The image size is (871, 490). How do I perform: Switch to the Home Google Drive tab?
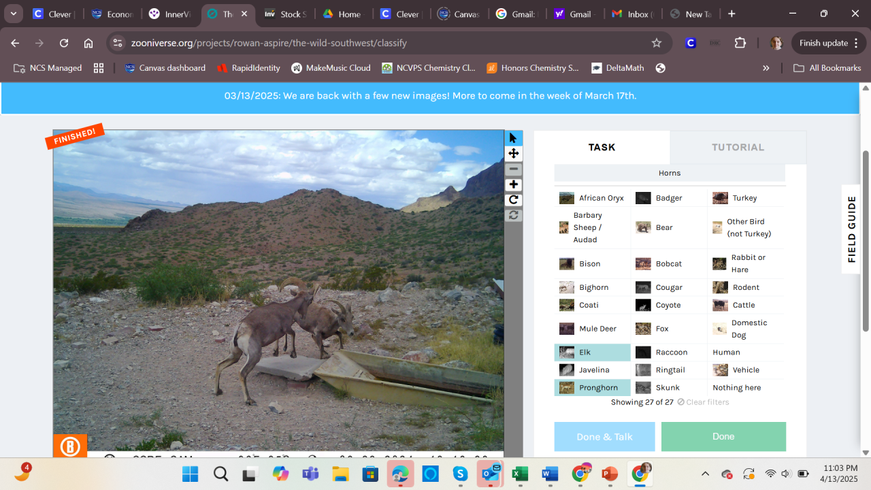(344, 14)
